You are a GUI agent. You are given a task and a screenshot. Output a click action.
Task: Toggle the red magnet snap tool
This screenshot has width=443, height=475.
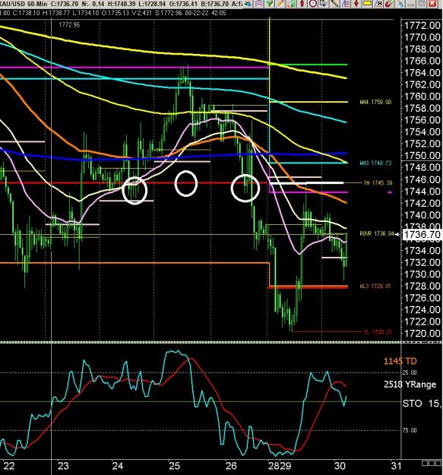click(389, 3)
